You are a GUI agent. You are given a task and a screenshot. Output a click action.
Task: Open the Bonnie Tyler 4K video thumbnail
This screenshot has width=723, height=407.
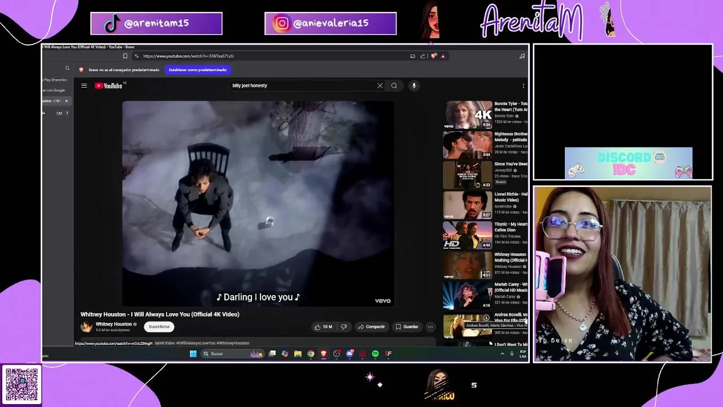click(x=468, y=115)
